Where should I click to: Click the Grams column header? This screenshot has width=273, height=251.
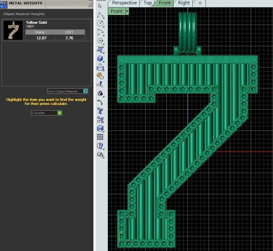40,32
